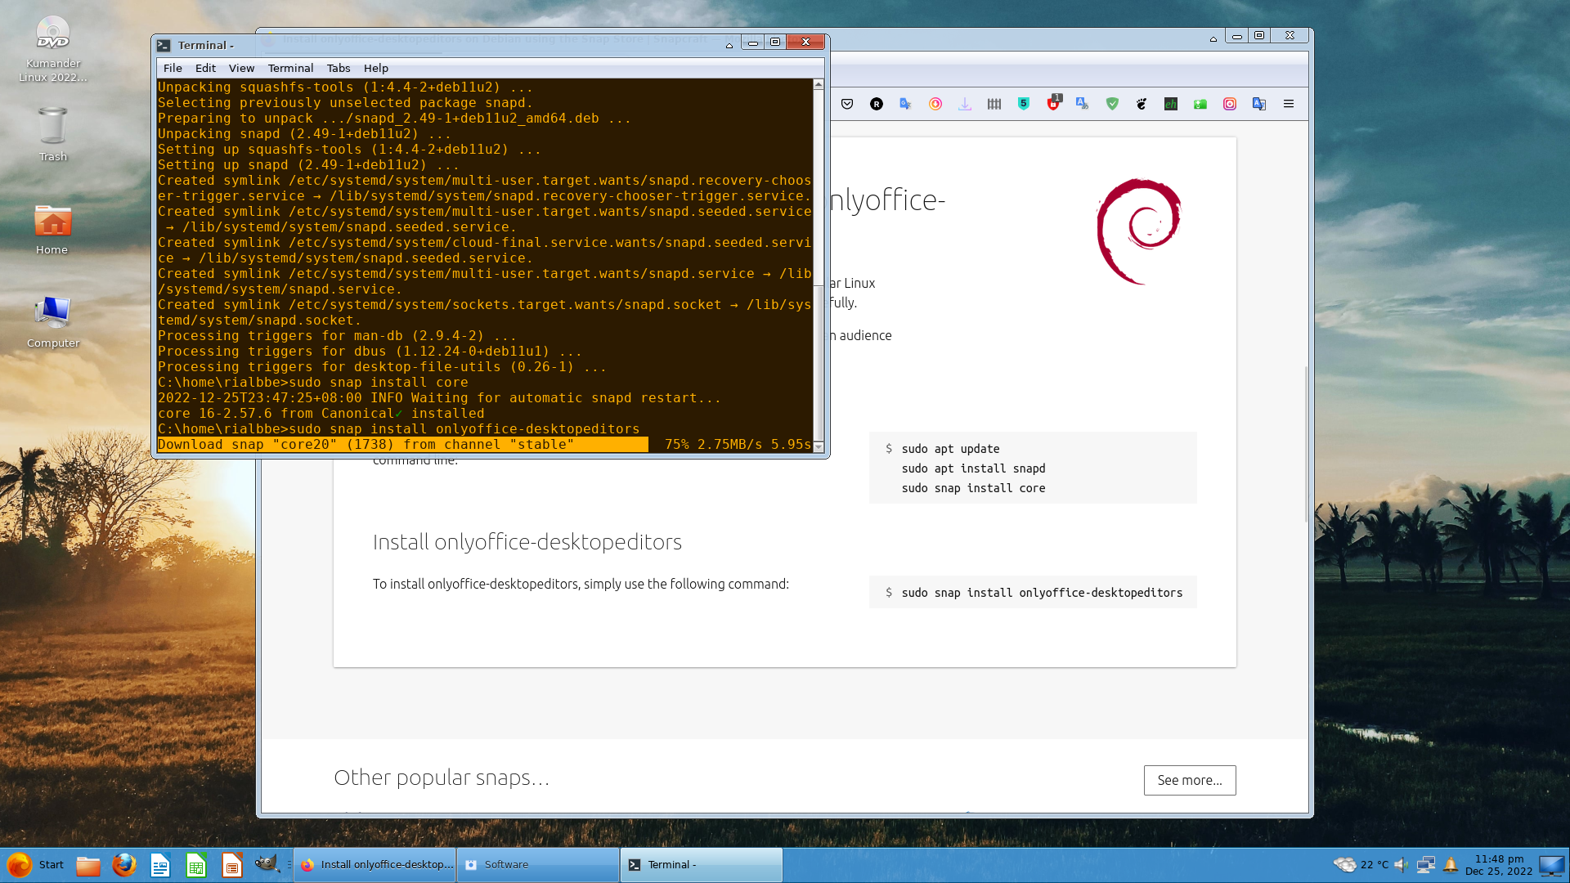Select the Home folder desktop icon
The width and height of the screenshot is (1570, 883).
tap(52, 229)
